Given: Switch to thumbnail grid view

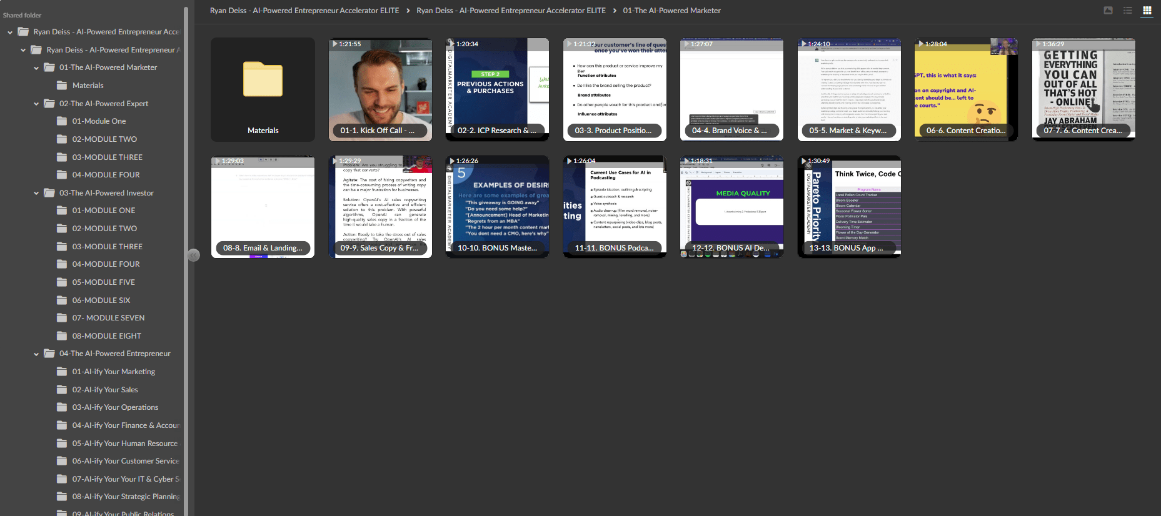Looking at the screenshot, I should coord(1147,11).
